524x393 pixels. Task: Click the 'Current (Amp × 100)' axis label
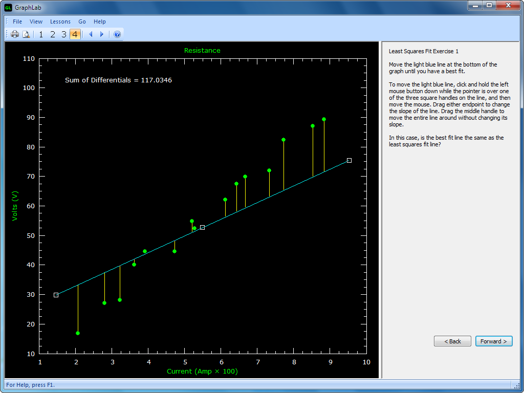click(202, 372)
